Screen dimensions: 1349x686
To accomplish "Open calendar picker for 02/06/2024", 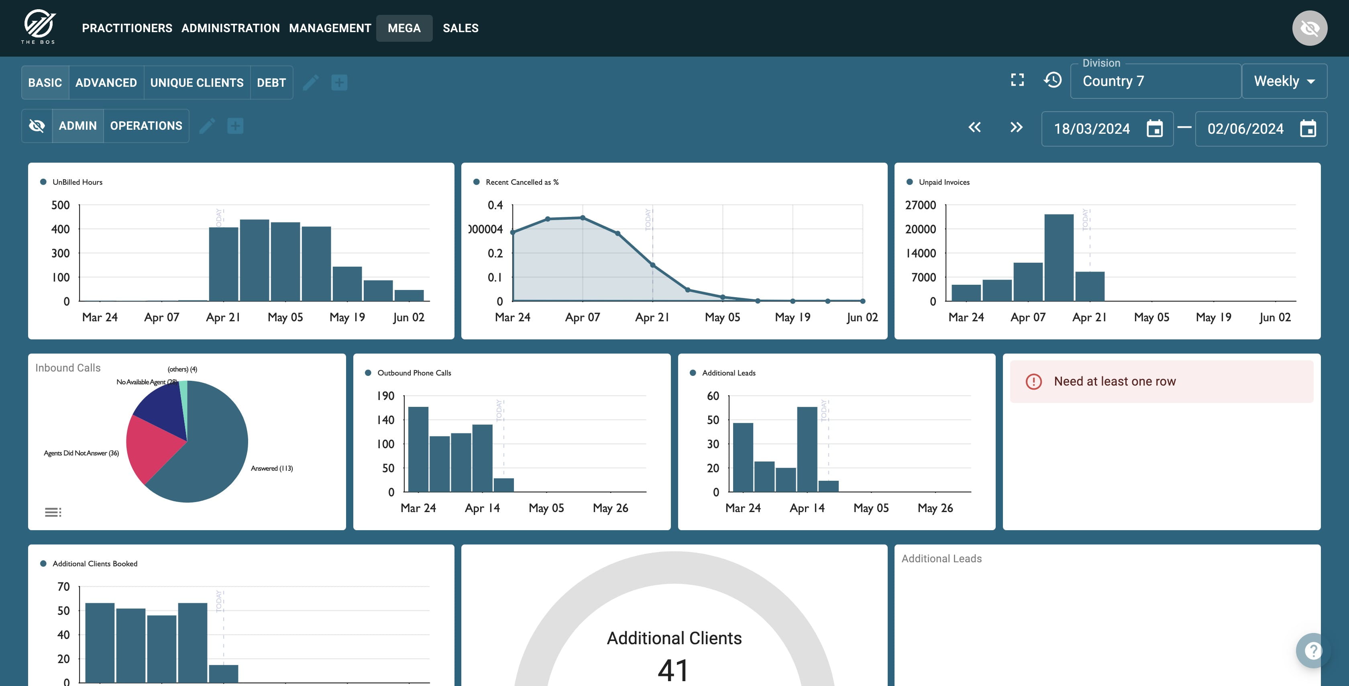I will 1308,129.
